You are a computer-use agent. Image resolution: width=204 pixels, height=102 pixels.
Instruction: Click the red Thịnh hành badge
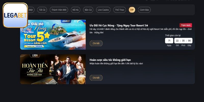(x=186, y=25)
